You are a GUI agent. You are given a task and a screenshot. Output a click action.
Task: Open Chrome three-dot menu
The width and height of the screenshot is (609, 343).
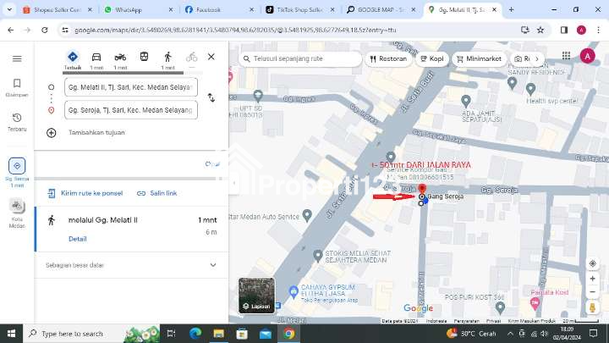(x=598, y=30)
